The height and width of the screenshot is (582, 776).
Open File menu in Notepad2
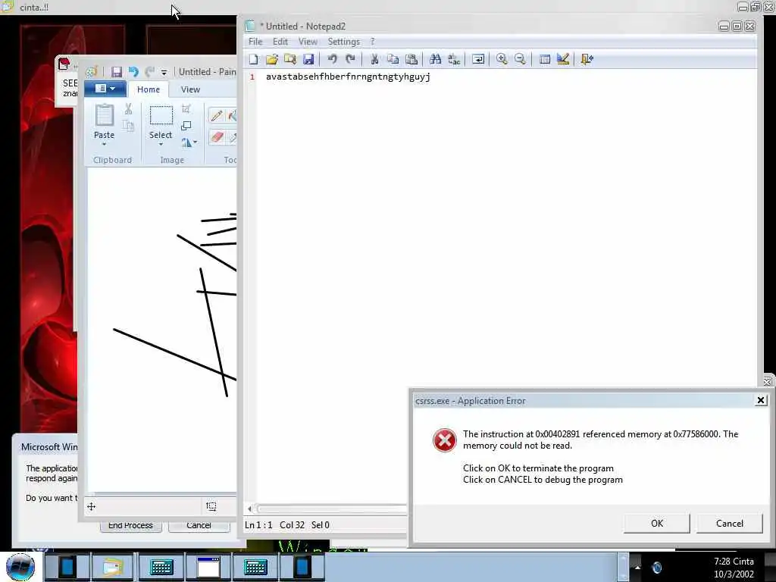point(255,42)
